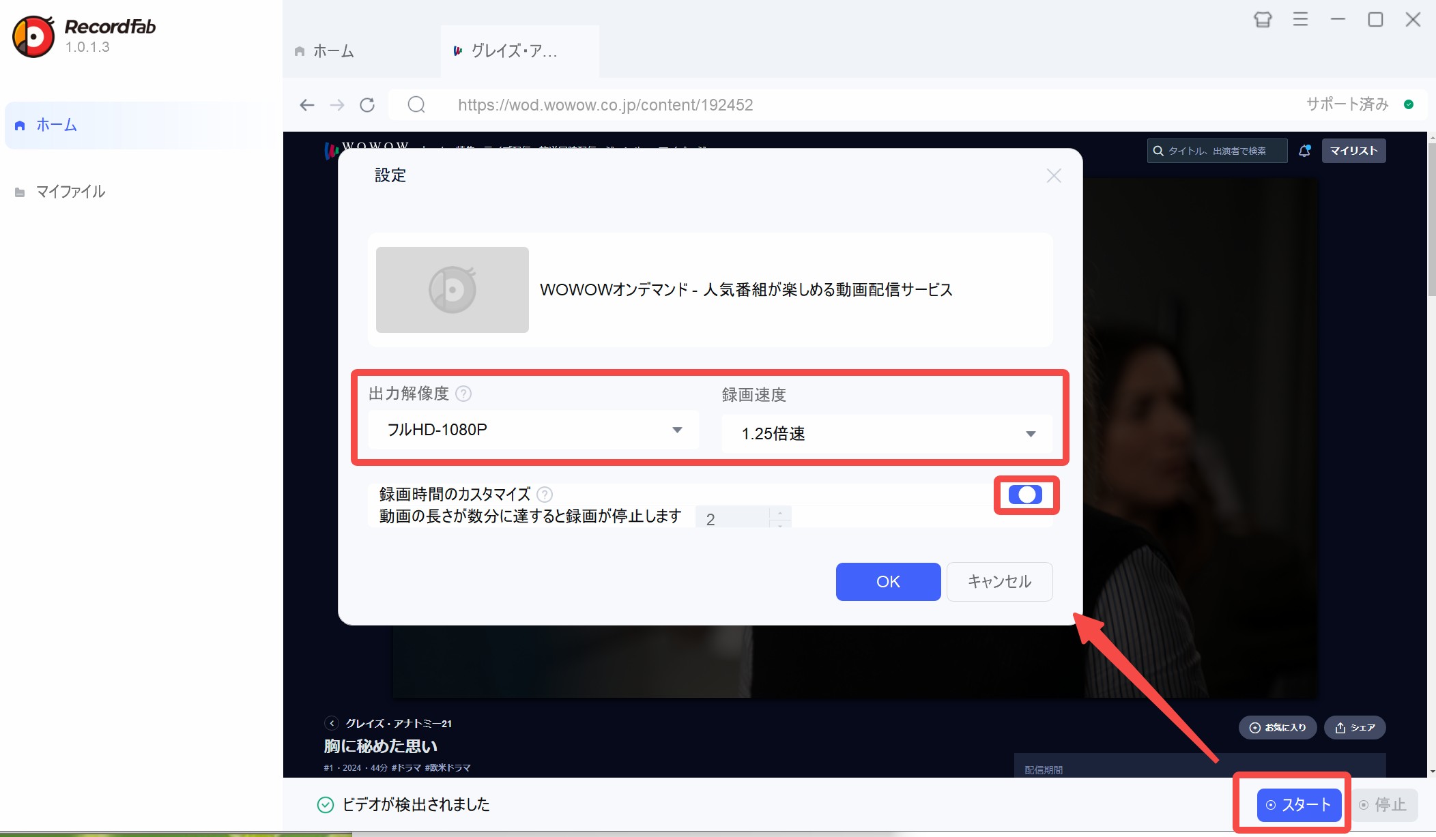1436x837 pixels.
Task: Click the 胸に秘めた思い episode title
Action: [381, 746]
